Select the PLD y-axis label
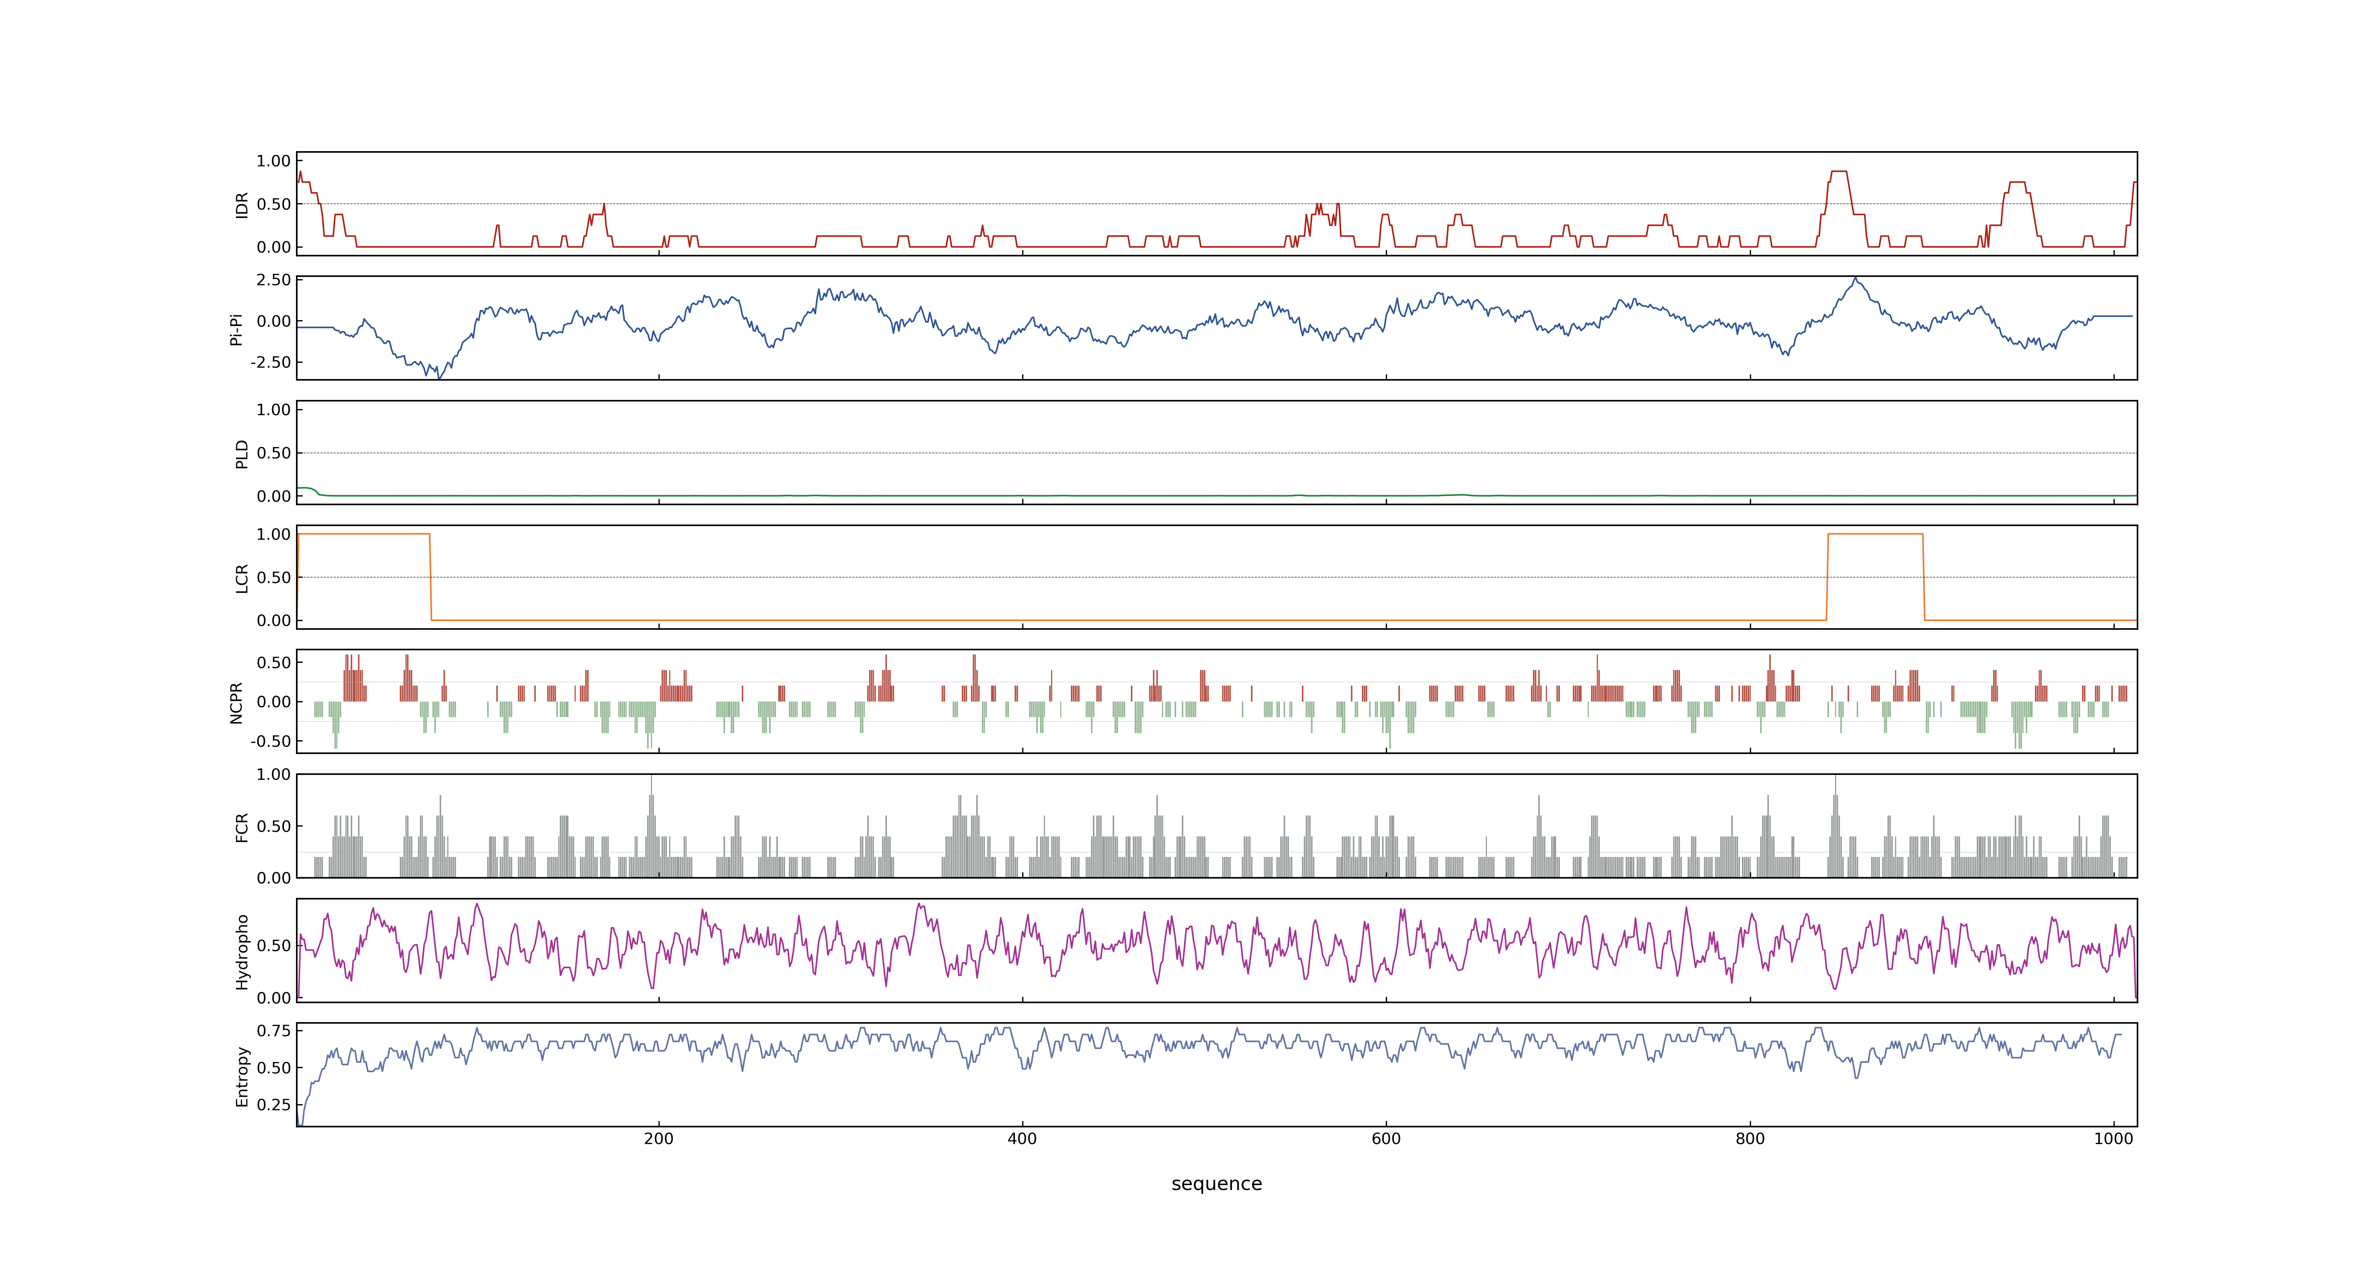Screen dimensions: 2375x1266 [x=242, y=453]
